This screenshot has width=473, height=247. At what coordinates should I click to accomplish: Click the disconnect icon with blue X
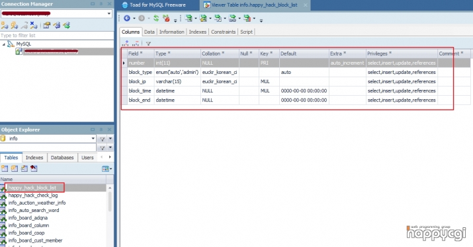pos(34,26)
